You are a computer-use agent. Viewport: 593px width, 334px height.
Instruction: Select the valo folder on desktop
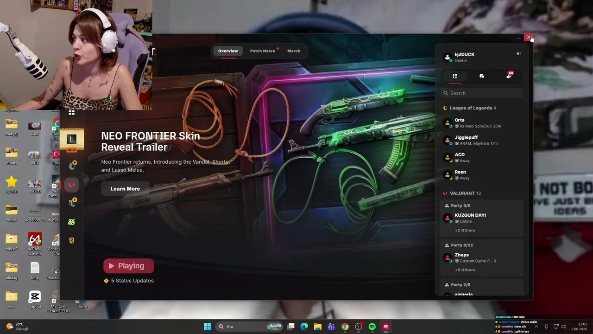[x=12, y=300]
